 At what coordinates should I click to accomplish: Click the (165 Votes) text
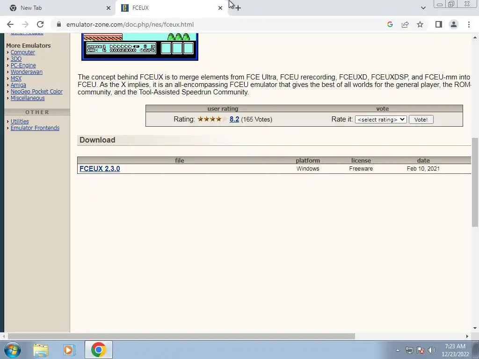point(257,119)
